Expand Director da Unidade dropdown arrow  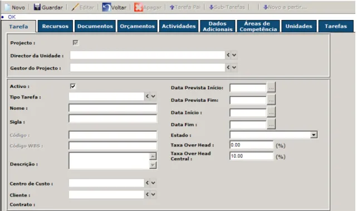pyautogui.click(x=234, y=55)
